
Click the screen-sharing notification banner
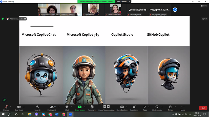tap(96, 2)
